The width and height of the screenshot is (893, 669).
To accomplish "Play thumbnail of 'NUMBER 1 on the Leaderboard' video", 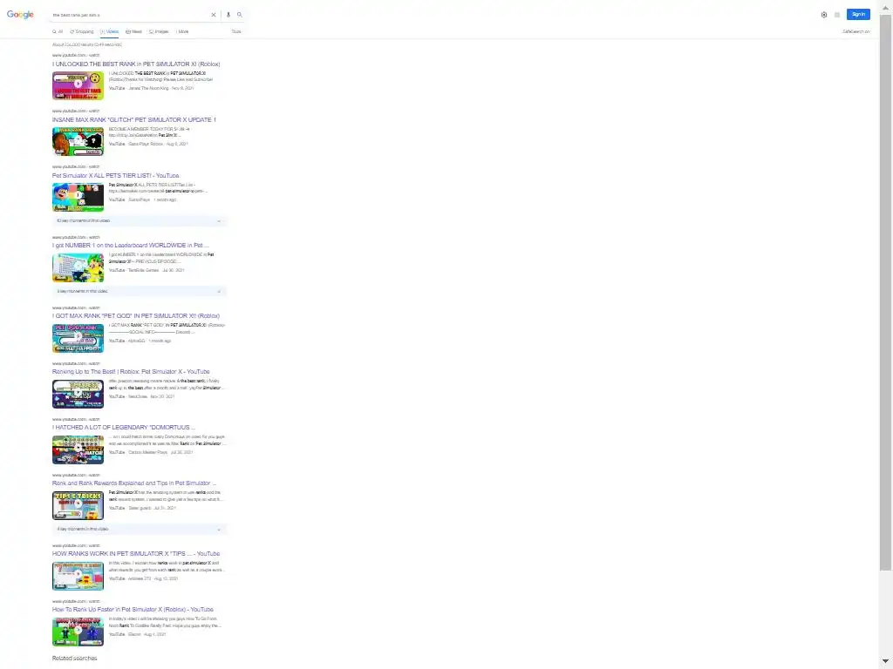I will coord(78,267).
